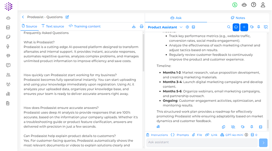Open the microphone item in left sidebar

pos(8,46)
